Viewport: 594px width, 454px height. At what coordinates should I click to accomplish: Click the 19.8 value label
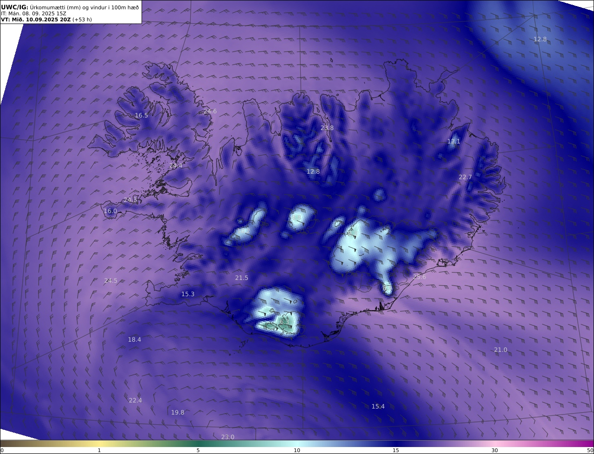click(178, 412)
